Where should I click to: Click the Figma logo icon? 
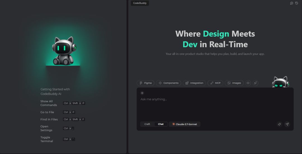(141, 83)
